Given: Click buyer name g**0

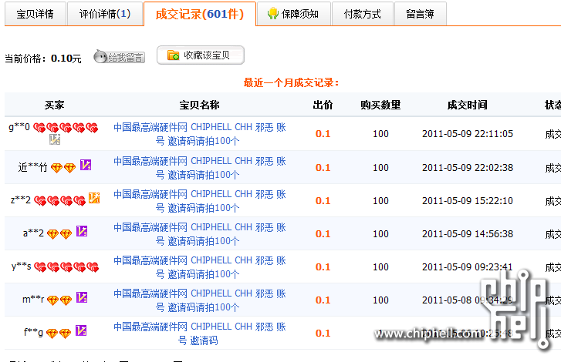Looking at the screenshot, I should [x=19, y=127].
